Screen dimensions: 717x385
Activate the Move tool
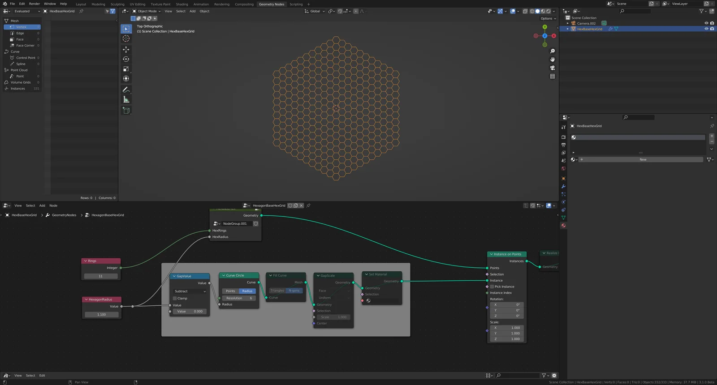[x=126, y=49]
